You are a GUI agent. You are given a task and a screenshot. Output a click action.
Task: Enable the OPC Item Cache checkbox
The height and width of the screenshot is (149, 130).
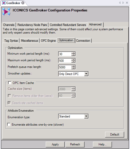tap(10, 83)
